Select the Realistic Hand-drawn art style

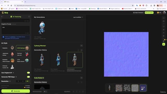[x=8, y=61]
